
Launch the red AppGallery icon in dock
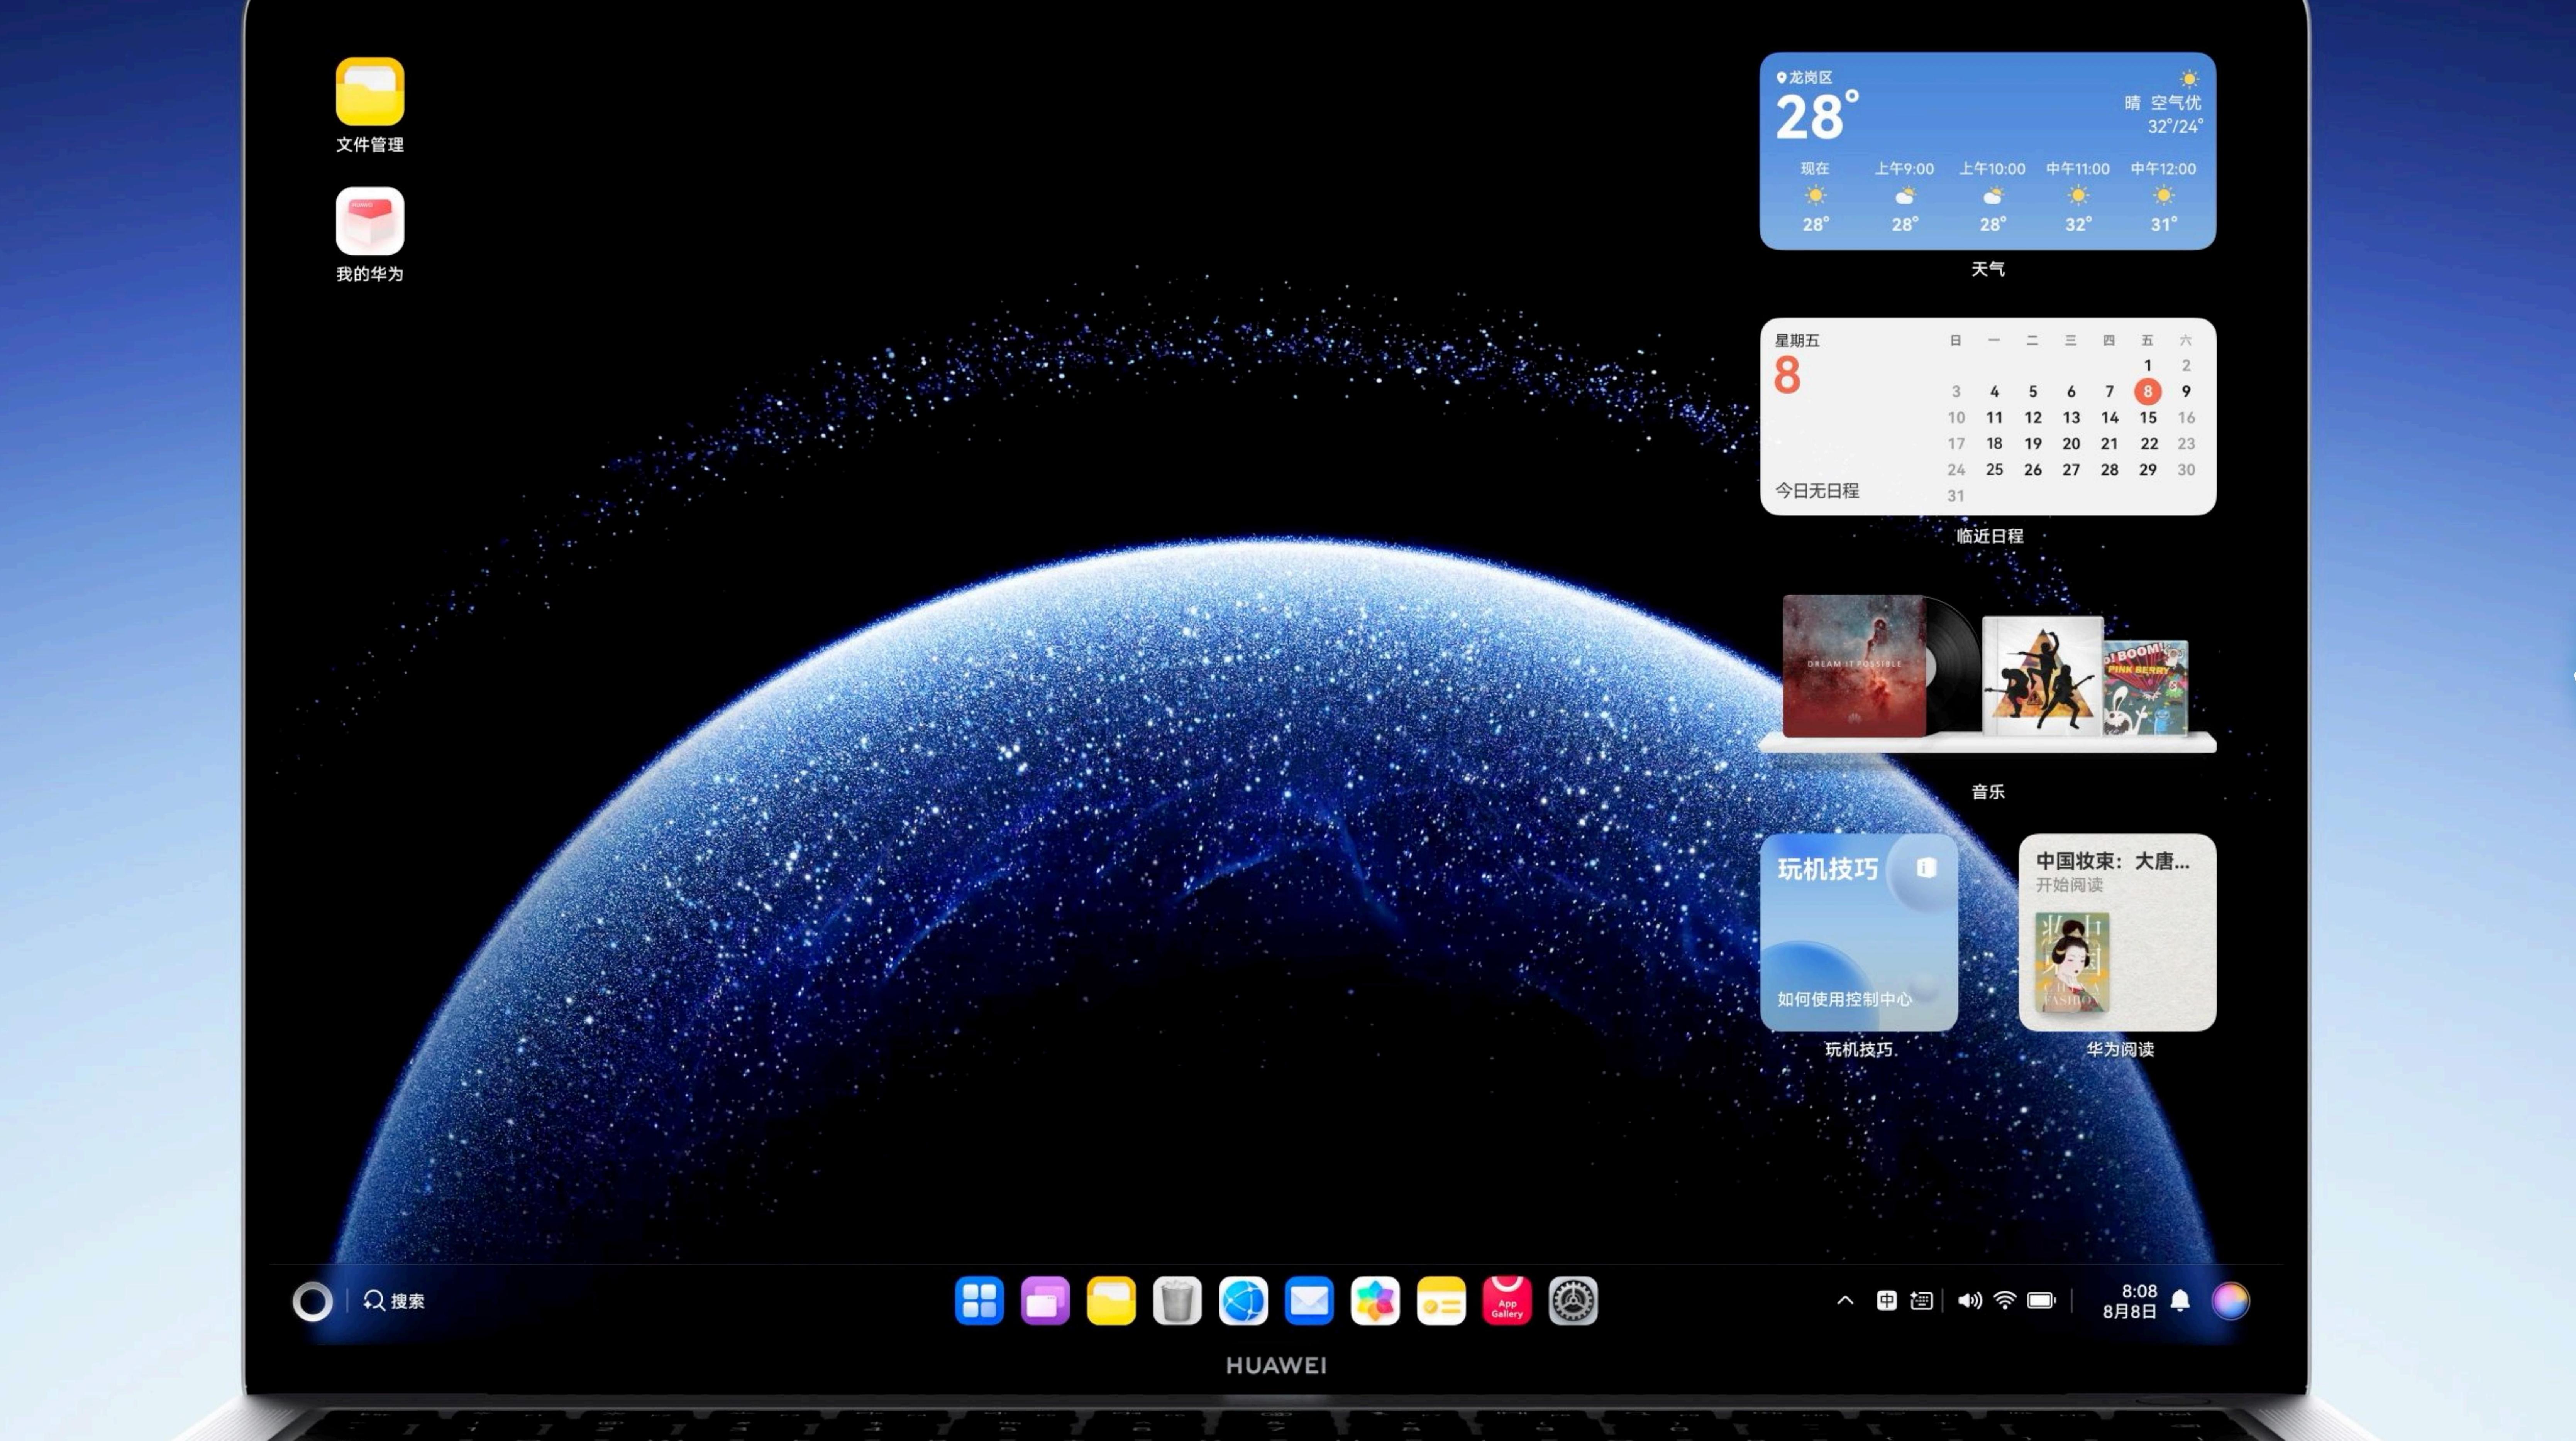point(1507,1301)
